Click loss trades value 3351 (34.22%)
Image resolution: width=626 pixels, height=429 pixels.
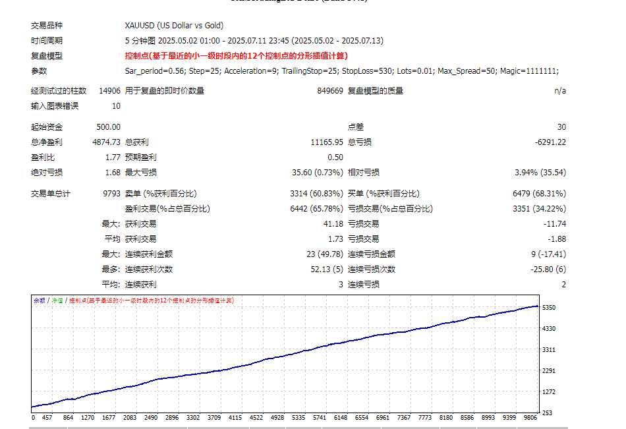(540, 209)
